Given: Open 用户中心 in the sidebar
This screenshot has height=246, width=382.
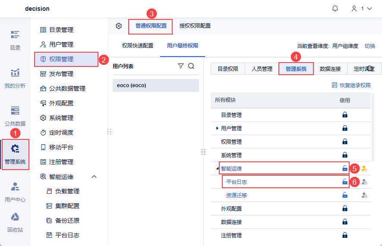Looking at the screenshot, I should 15,192.
